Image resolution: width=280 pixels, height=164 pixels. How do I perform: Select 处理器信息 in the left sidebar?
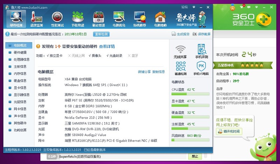[x=21, y=59]
